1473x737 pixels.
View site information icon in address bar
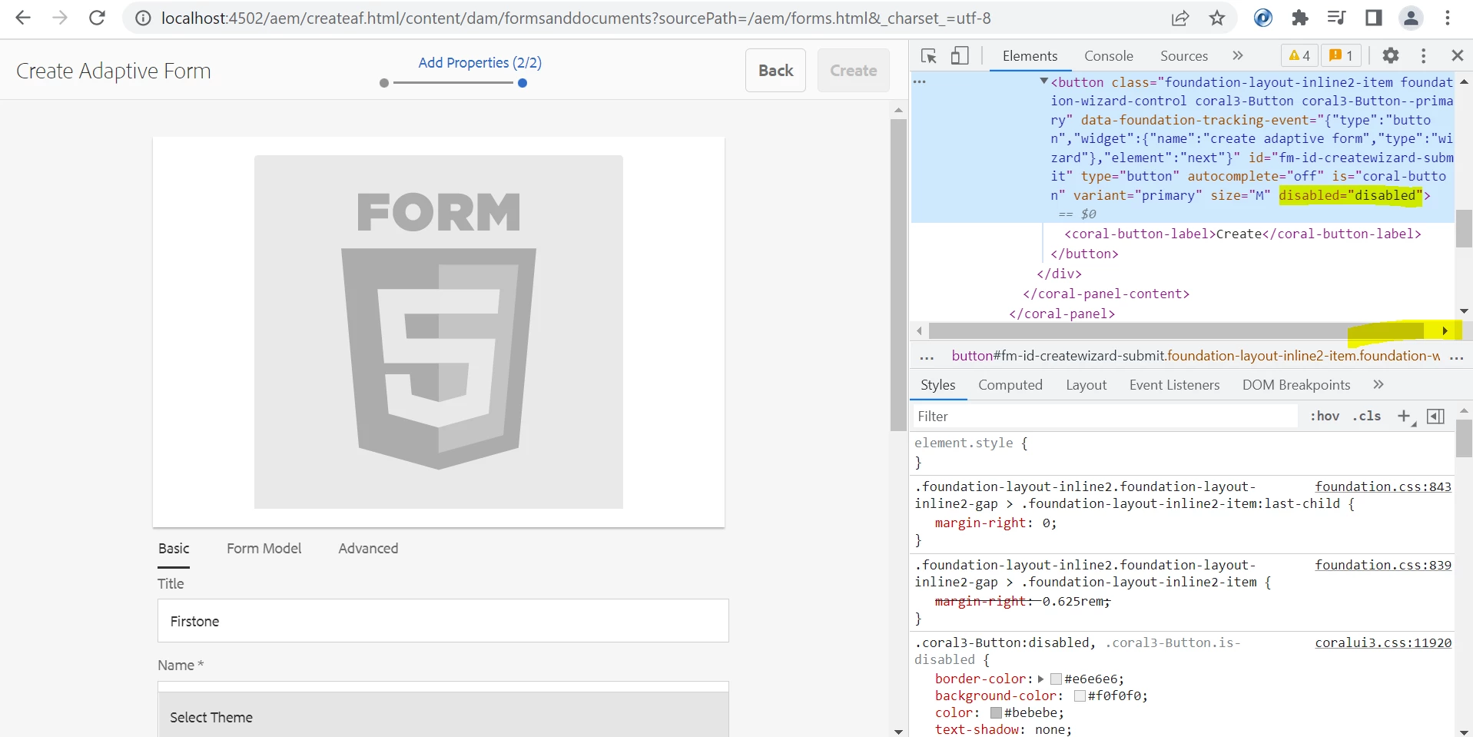coord(143,18)
